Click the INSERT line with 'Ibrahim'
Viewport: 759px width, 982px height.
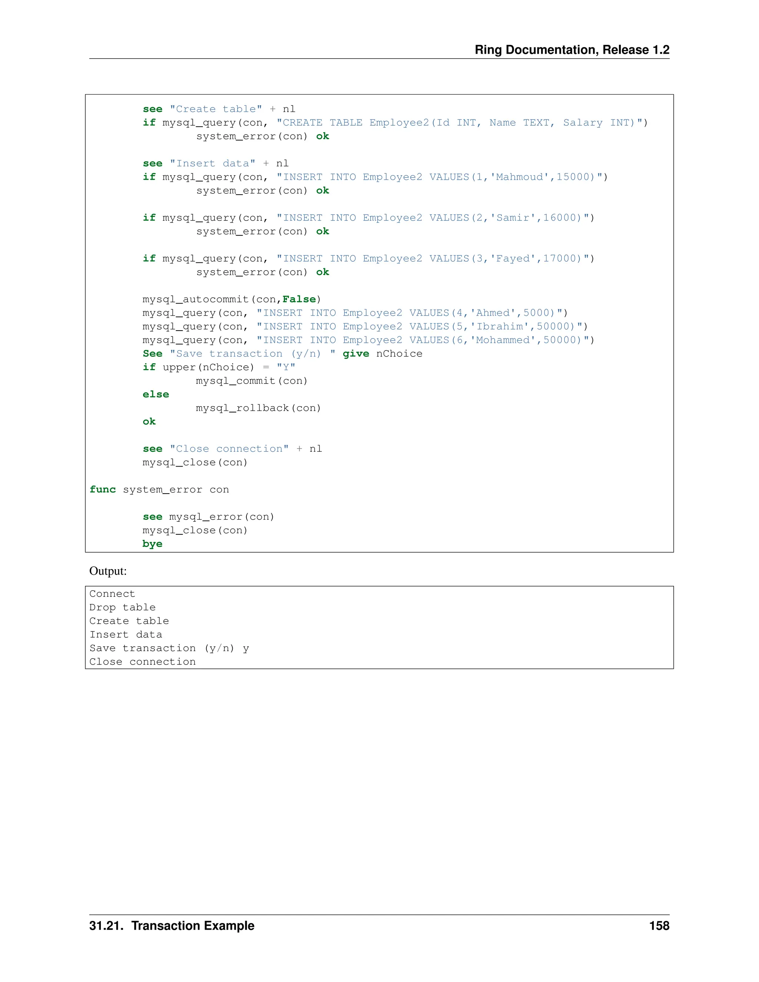tap(365, 326)
